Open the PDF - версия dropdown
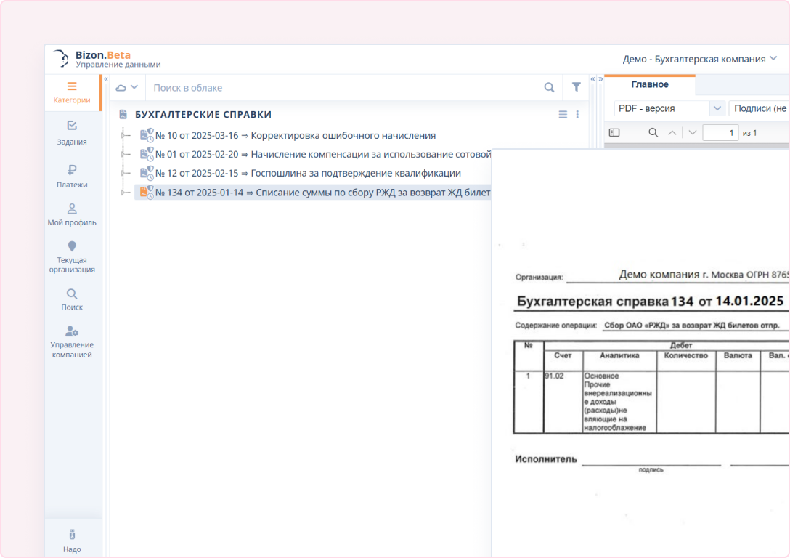The image size is (790, 558). [x=669, y=108]
